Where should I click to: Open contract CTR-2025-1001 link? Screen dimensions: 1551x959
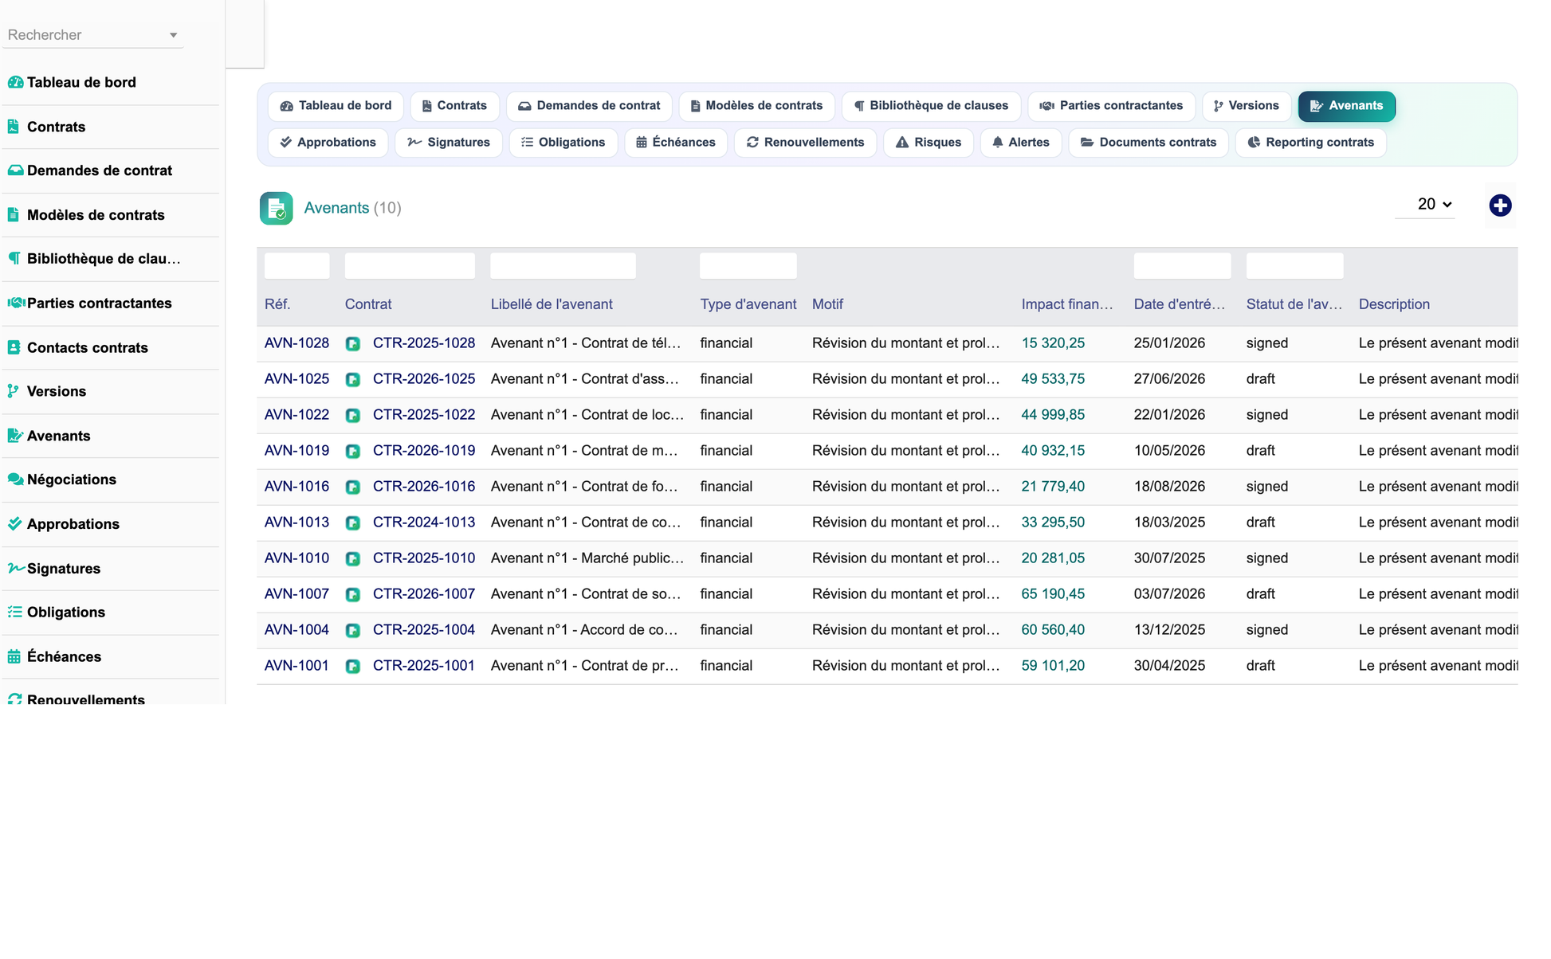424,666
